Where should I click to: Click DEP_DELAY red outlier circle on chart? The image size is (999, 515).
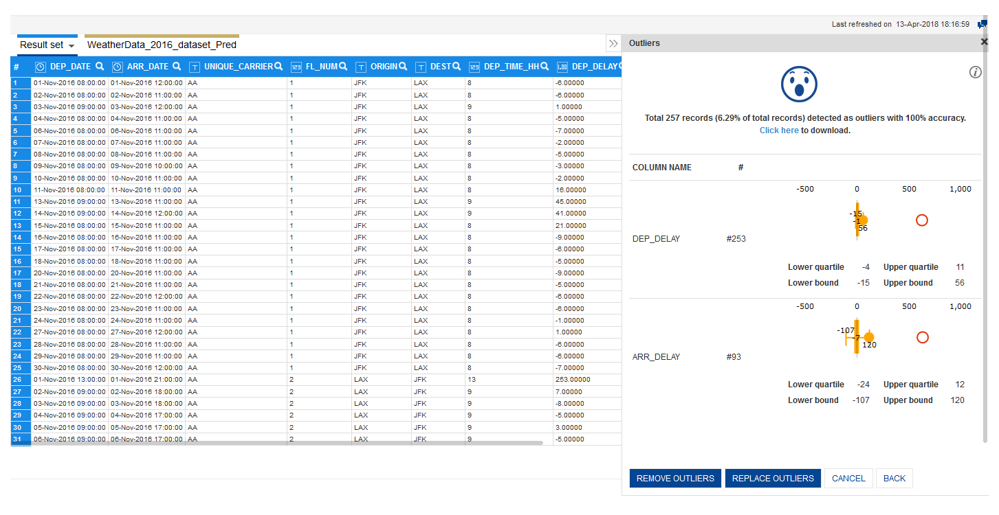pyautogui.click(x=922, y=220)
